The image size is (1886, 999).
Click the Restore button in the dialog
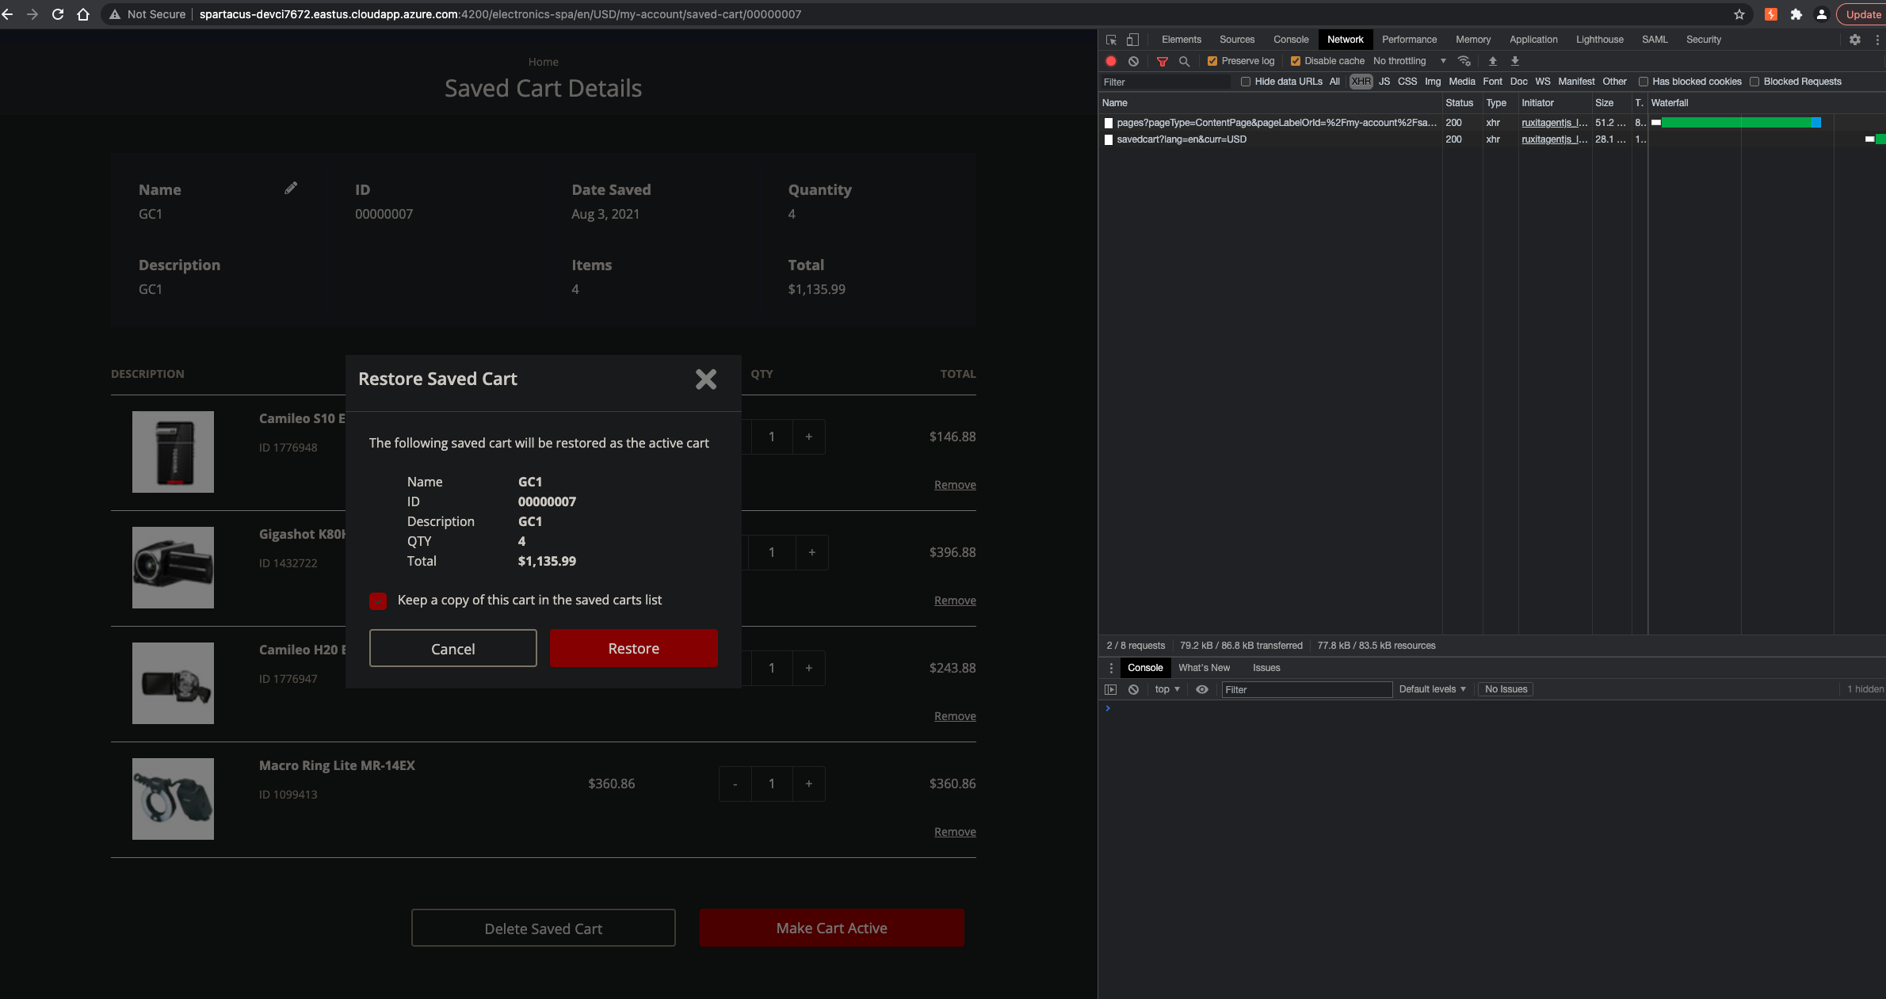click(633, 648)
